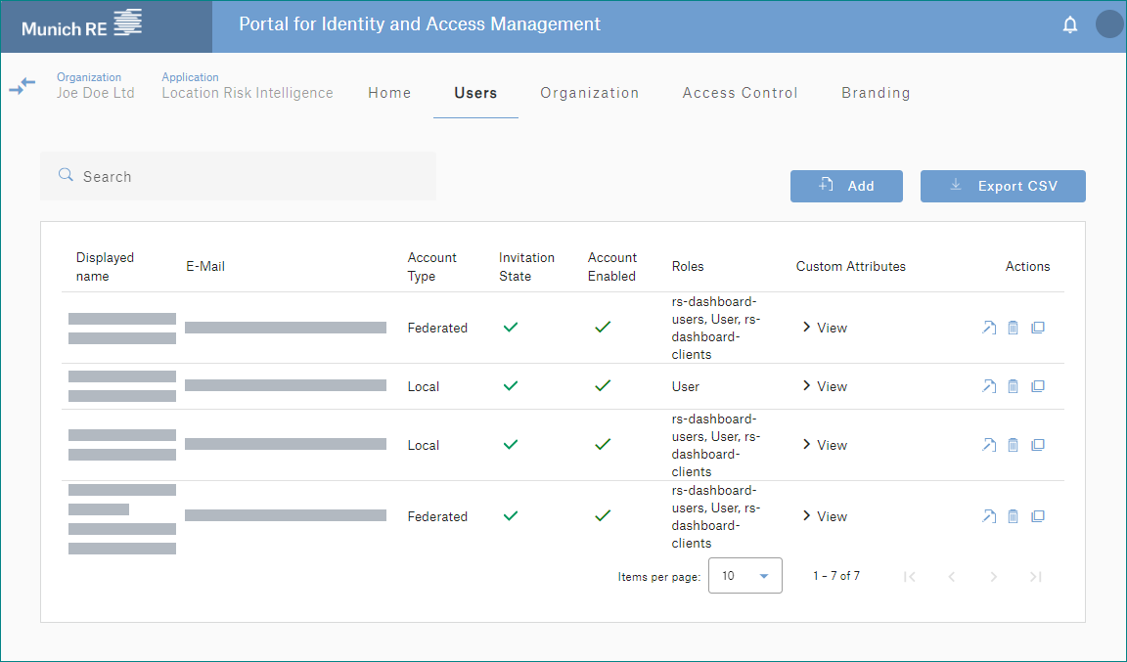Edit the Local user with rs-dashboard roles
The height and width of the screenshot is (662, 1127).
coord(989,445)
